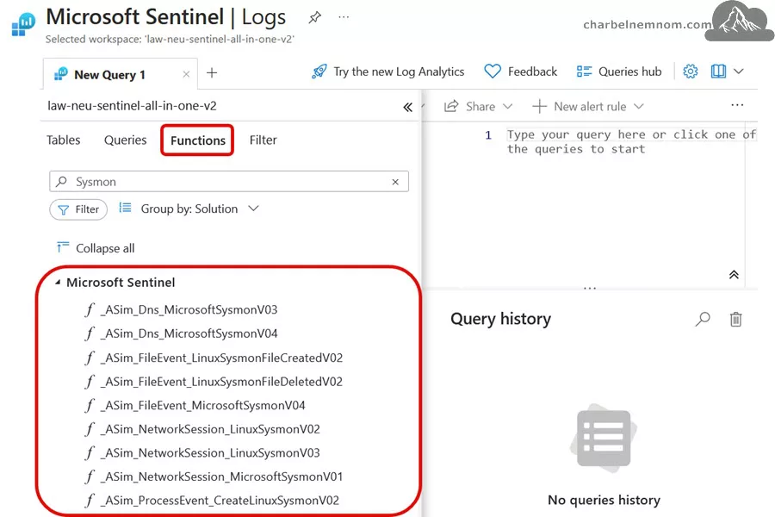
Task: Open the Feedback option
Action: point(520,72)
